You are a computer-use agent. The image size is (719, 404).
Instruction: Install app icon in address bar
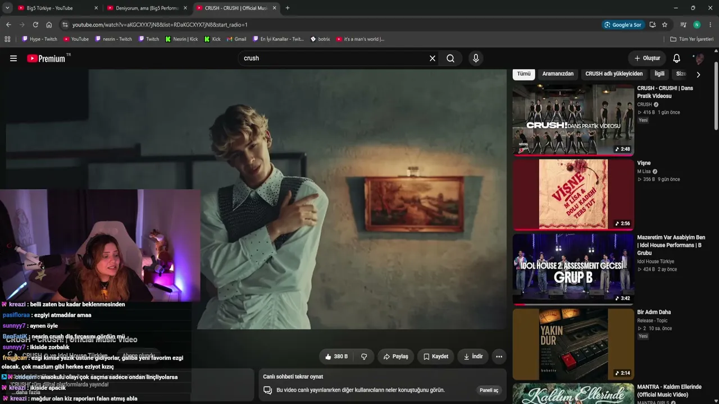point(652,25)
